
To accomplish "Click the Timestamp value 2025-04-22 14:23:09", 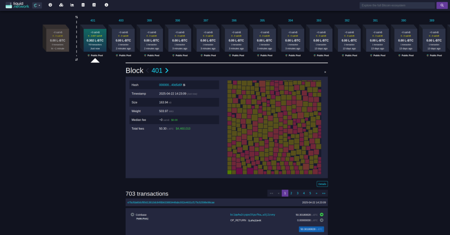I will coord(173,94).
